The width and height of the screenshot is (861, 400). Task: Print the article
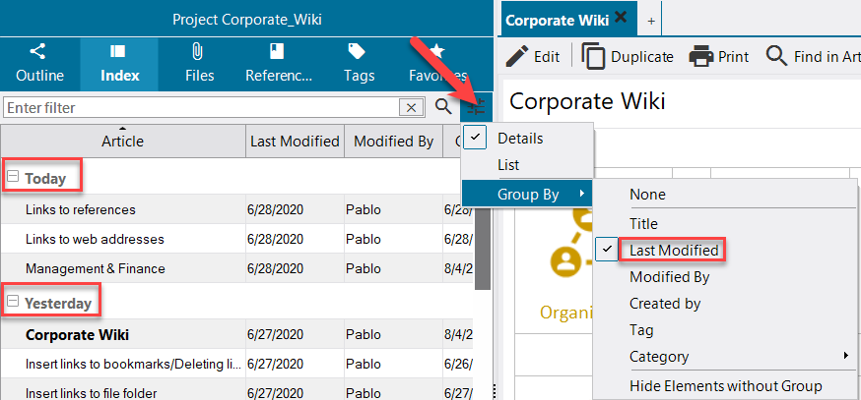click(719, 56)
